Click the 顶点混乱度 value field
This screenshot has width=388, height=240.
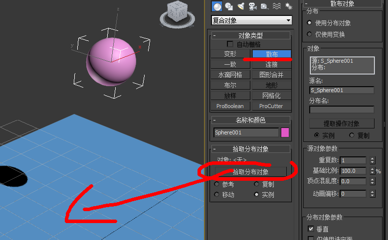coord(353,181)
